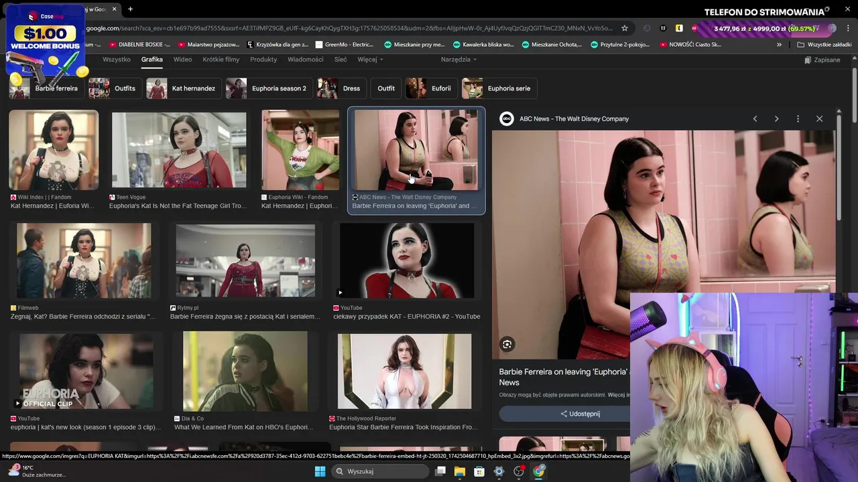Select the Grafika tab

(152, 60)
